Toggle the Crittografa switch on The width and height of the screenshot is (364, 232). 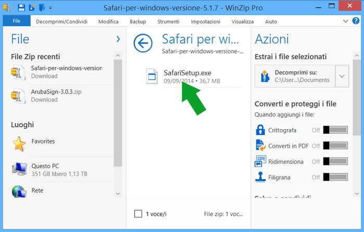tap(336, 130)
